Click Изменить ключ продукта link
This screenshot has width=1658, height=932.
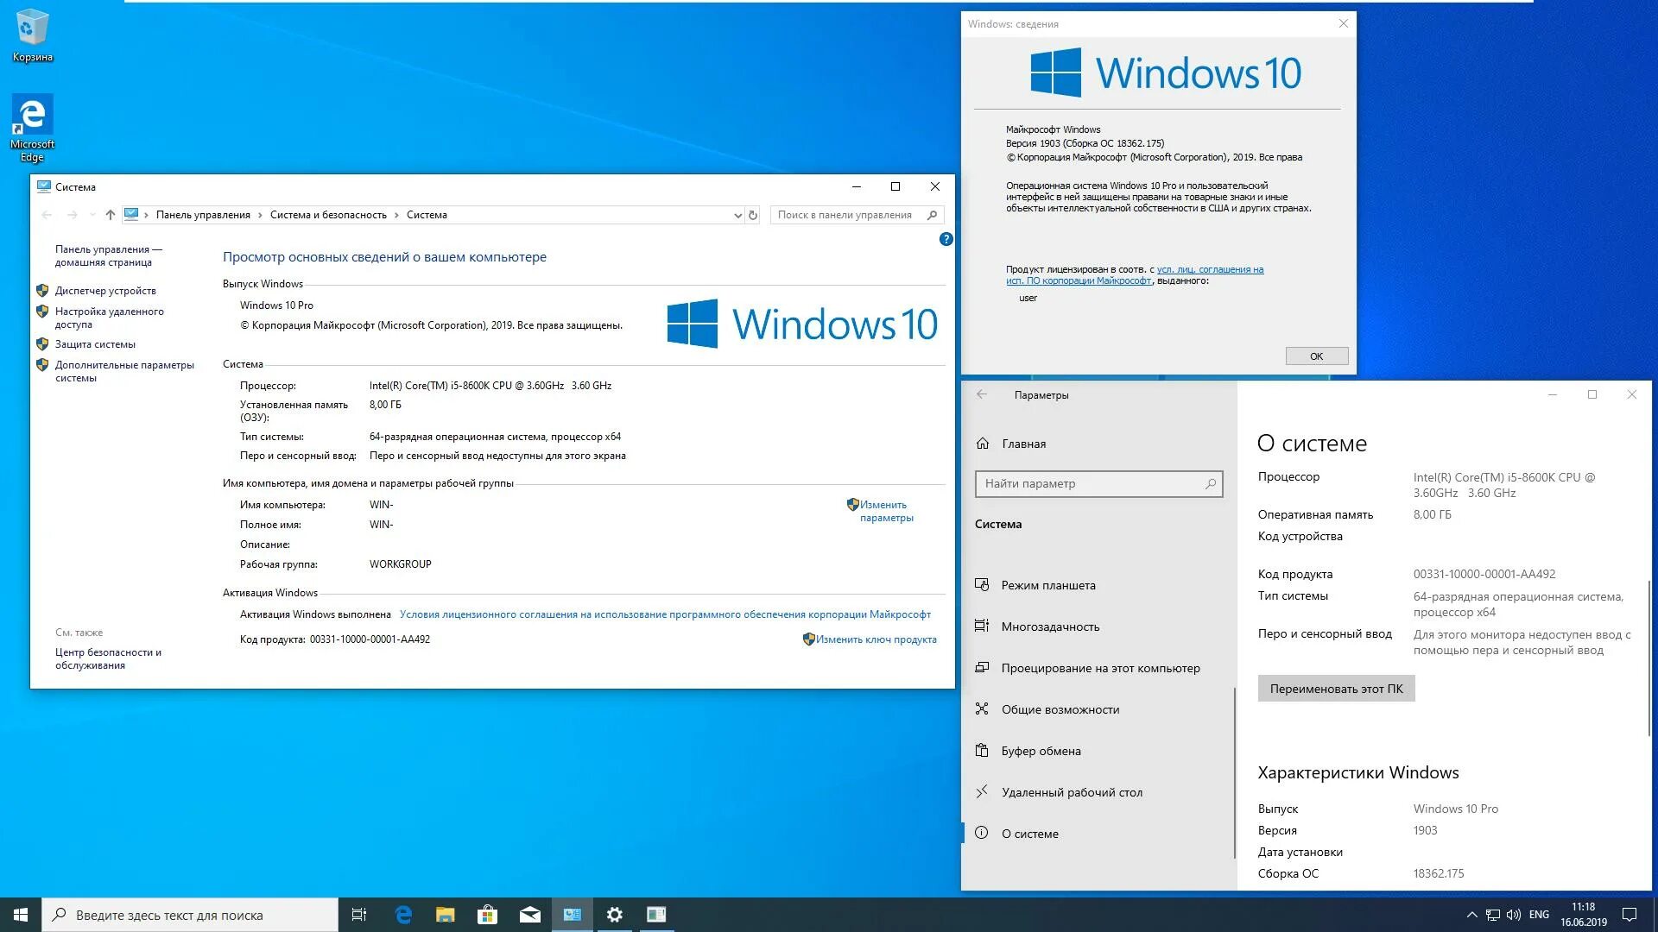pos(876,639)
